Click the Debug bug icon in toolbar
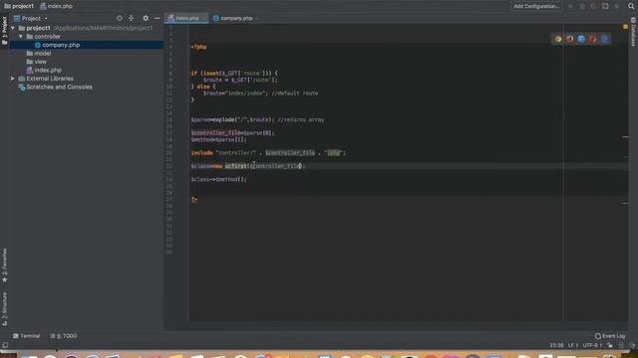The height and width of the screenshot is (358, 638). pyautogui.click(x=582, y=6)
